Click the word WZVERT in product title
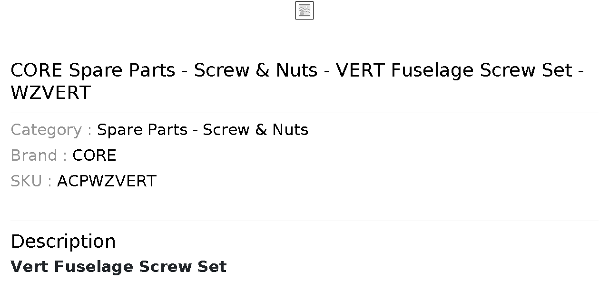Viewport: 609px width, 291px height. pyautogui.click(x=50, y=93)
